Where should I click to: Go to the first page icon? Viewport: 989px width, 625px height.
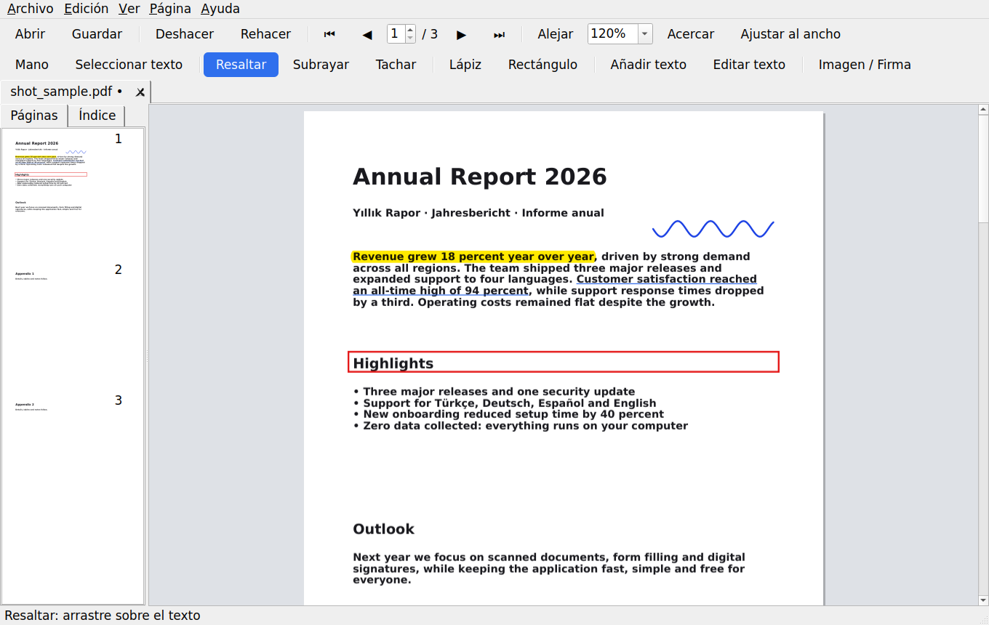click(x=329, y=34)
